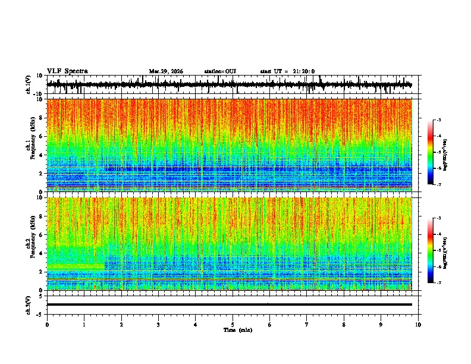Screen dimensions: 471x364
Task: Click the ch.3(V) axis label
Action: pyautogui.click(x=29, y=305)
